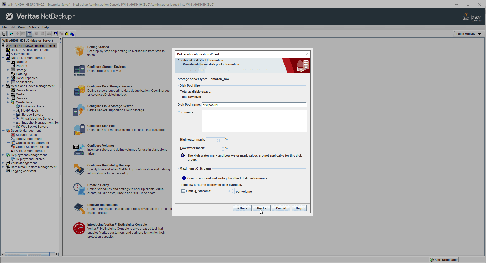Viewport: 486px width, 263px height.
Task: Enable the Limit I/O streams checkbox
Action: (183, 191)
